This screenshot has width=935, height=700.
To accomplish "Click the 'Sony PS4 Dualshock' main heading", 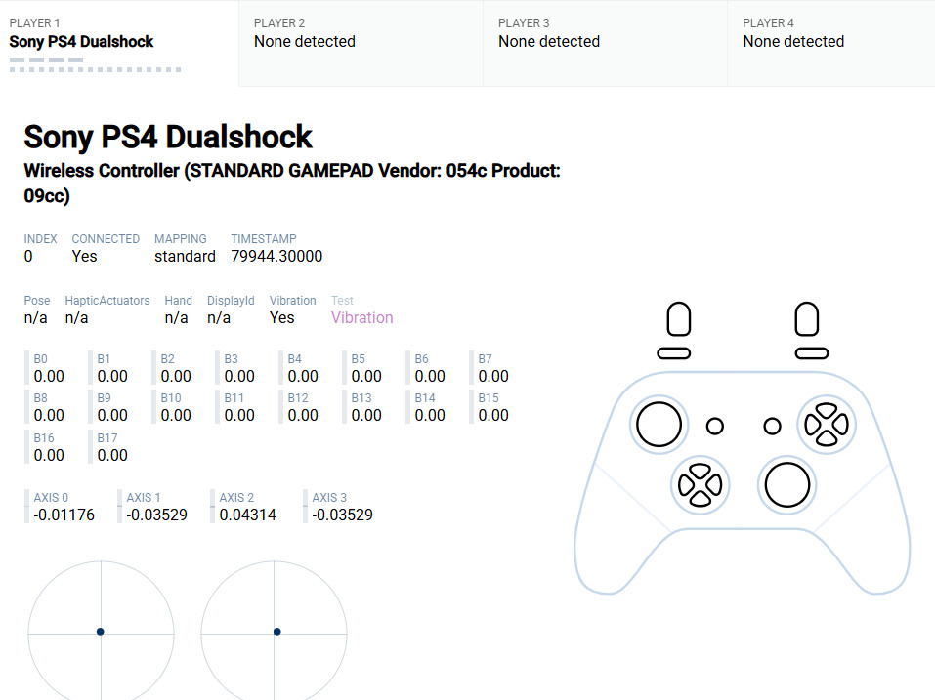I will (168, 137).
